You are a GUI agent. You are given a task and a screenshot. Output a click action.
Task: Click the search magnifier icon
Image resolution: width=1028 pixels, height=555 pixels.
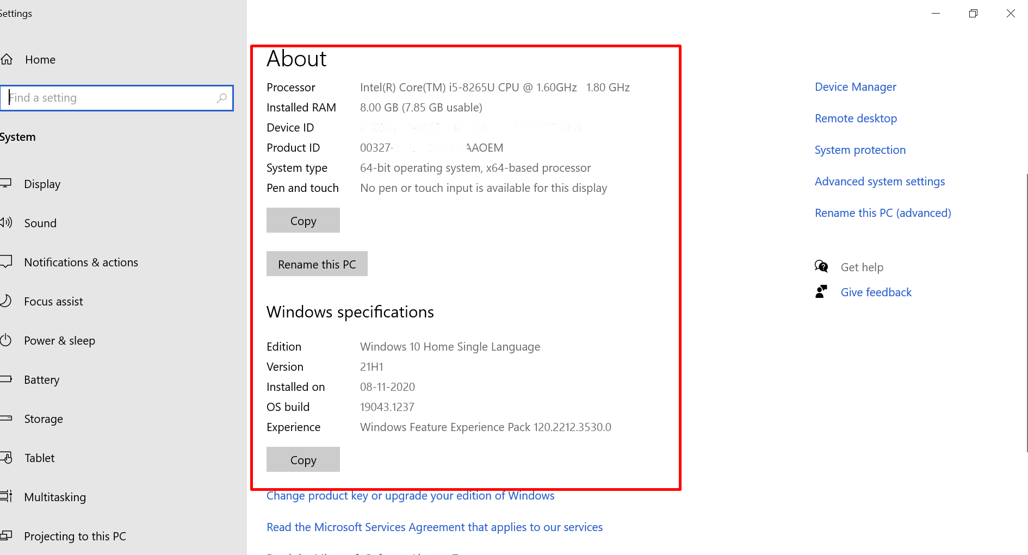222,98
